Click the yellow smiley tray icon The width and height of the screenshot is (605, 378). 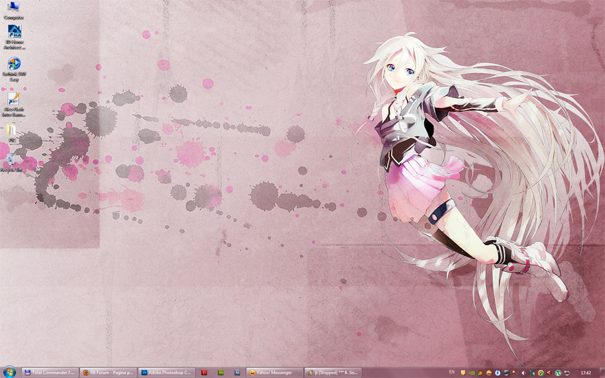(489, 373)
